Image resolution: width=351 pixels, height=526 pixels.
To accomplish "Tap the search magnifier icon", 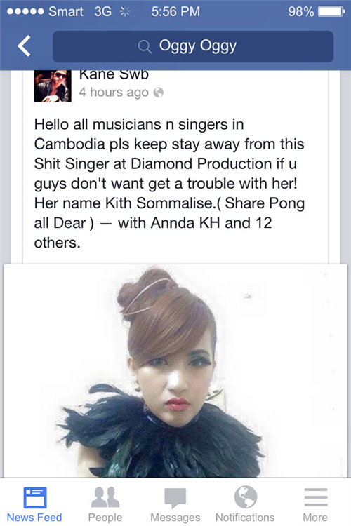I will 145,46.
